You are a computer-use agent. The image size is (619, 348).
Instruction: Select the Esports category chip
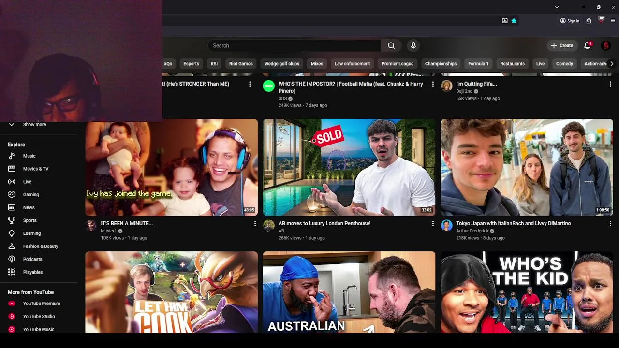191,64
